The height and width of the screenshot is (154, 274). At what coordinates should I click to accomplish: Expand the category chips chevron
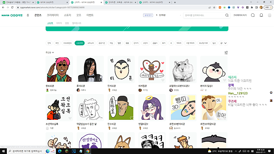point(225,43)
